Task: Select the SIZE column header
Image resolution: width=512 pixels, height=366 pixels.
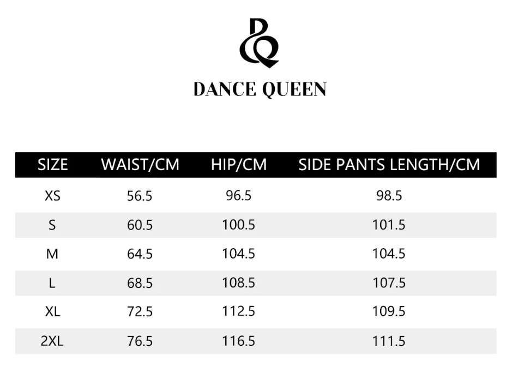Action: click(x=52, y=165)
